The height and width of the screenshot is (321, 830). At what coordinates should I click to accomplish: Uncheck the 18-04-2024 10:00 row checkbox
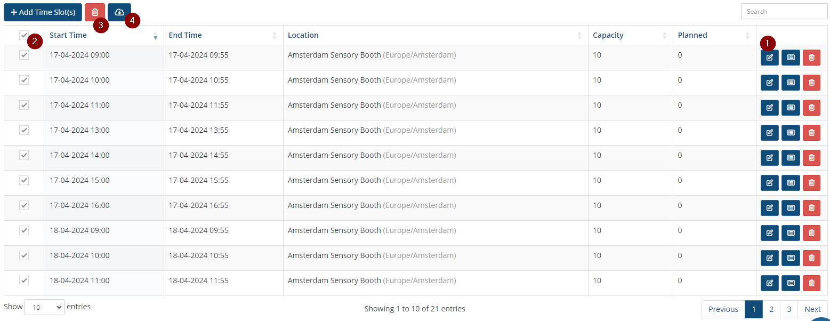pos(24,255)
